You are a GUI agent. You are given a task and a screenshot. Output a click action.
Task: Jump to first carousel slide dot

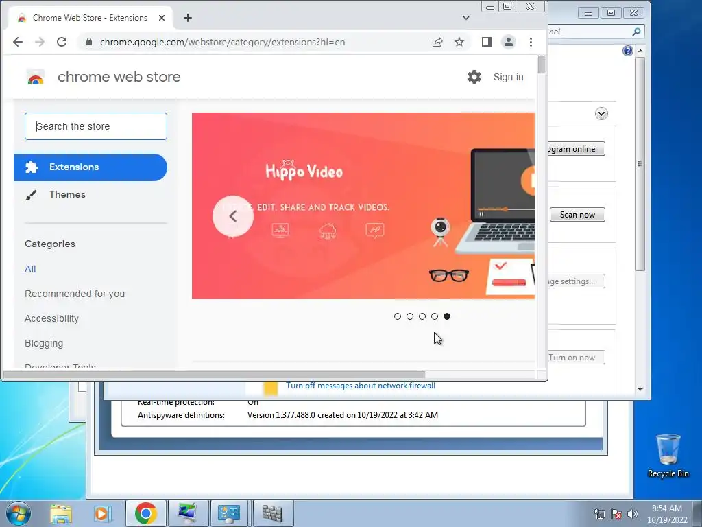[x=398, y=316]
